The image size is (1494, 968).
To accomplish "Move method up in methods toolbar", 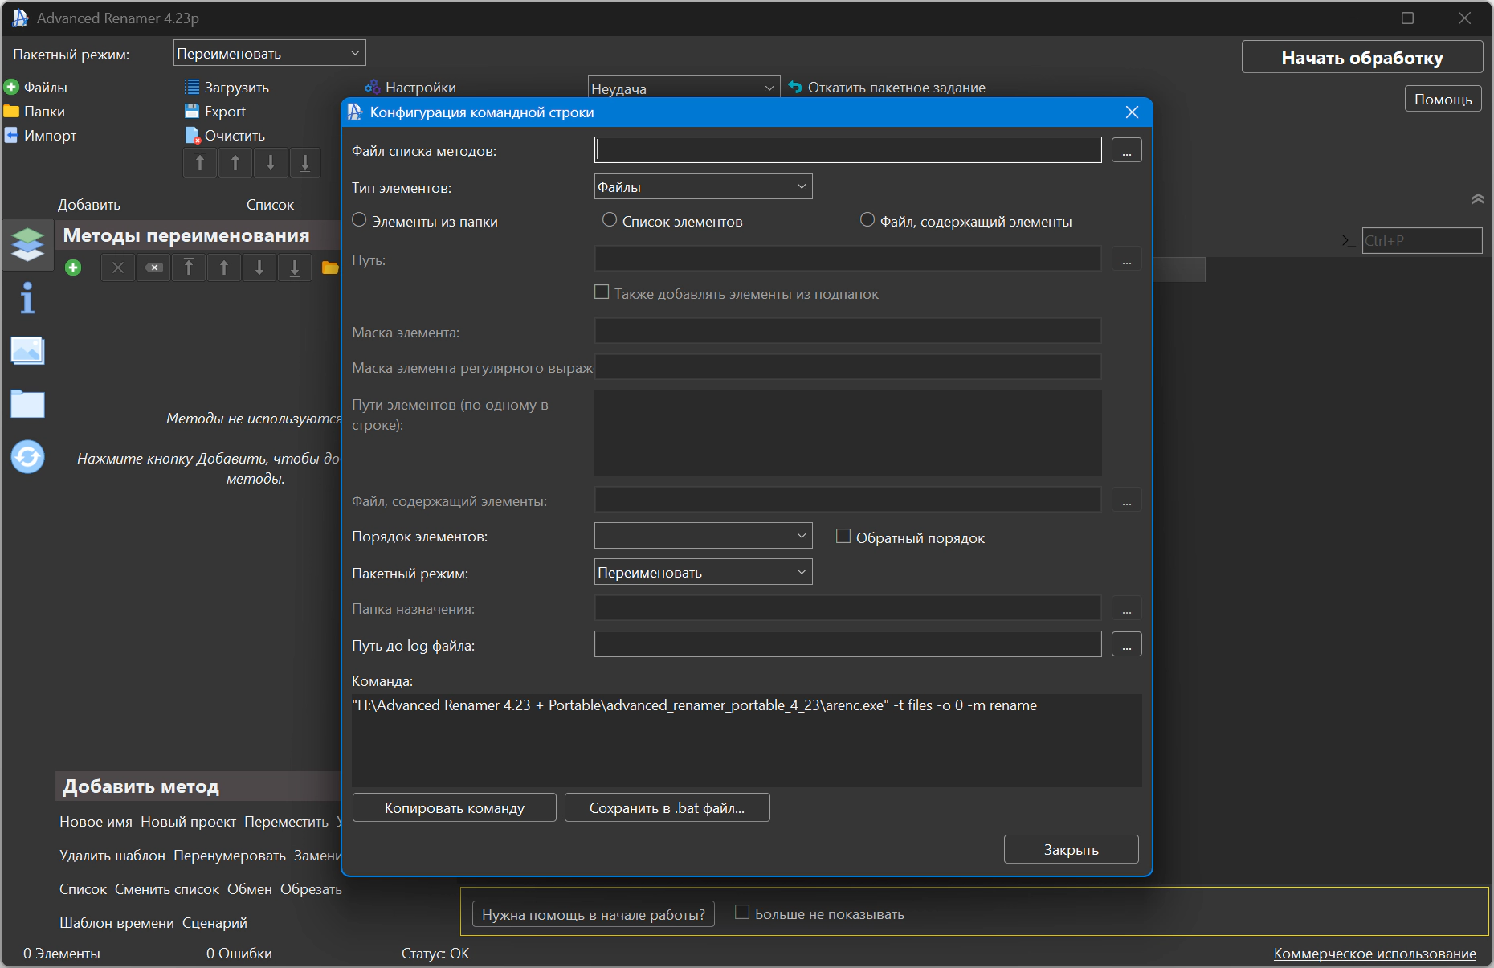I will [224, 268].
